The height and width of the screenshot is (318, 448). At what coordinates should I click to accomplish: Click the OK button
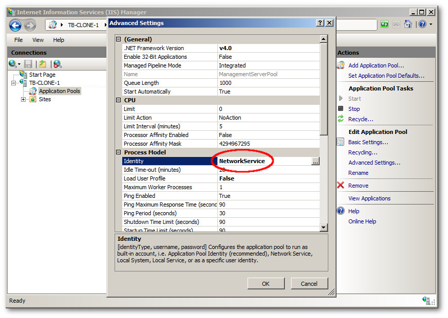pos(266,283)
